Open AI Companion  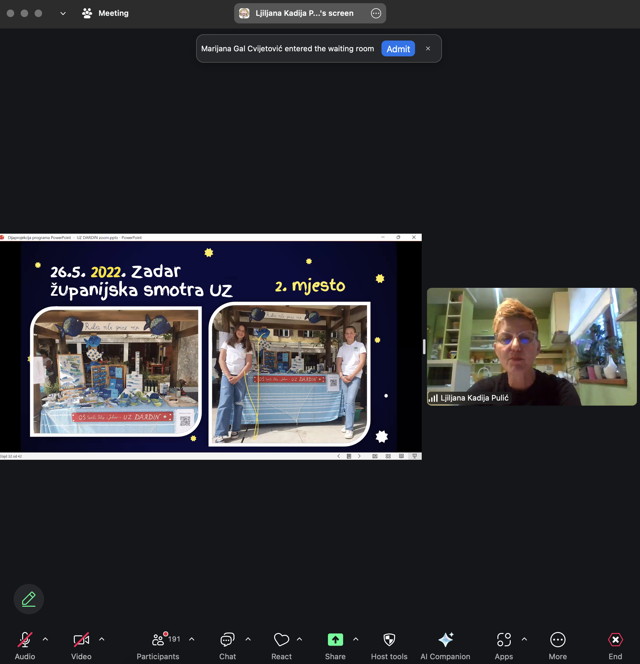445,640
